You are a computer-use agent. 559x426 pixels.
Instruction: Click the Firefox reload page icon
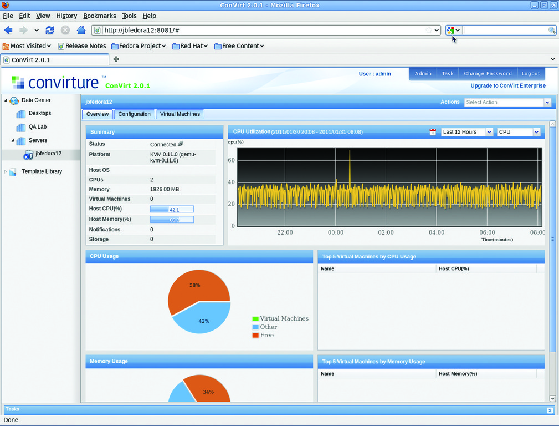pos(50,30)
